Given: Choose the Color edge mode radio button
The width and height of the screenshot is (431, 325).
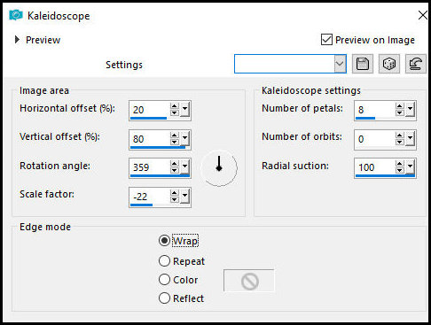Looking at the screenshot, I should pyautogui.click(x=164, y=280).
